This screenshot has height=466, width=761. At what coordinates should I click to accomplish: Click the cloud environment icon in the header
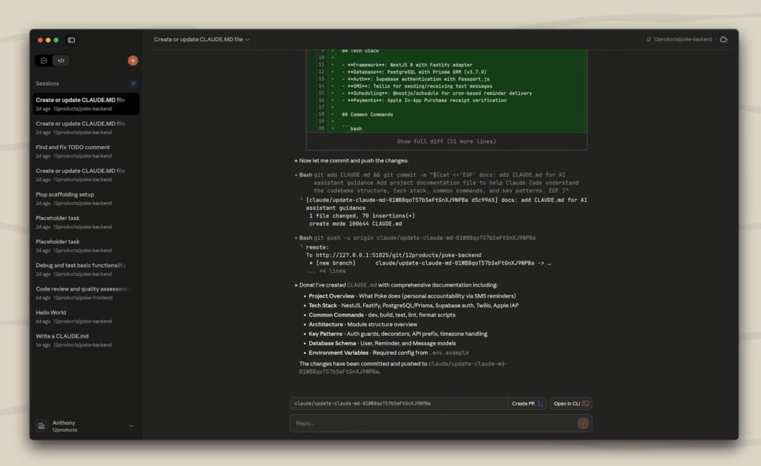[x=724, y=39]
